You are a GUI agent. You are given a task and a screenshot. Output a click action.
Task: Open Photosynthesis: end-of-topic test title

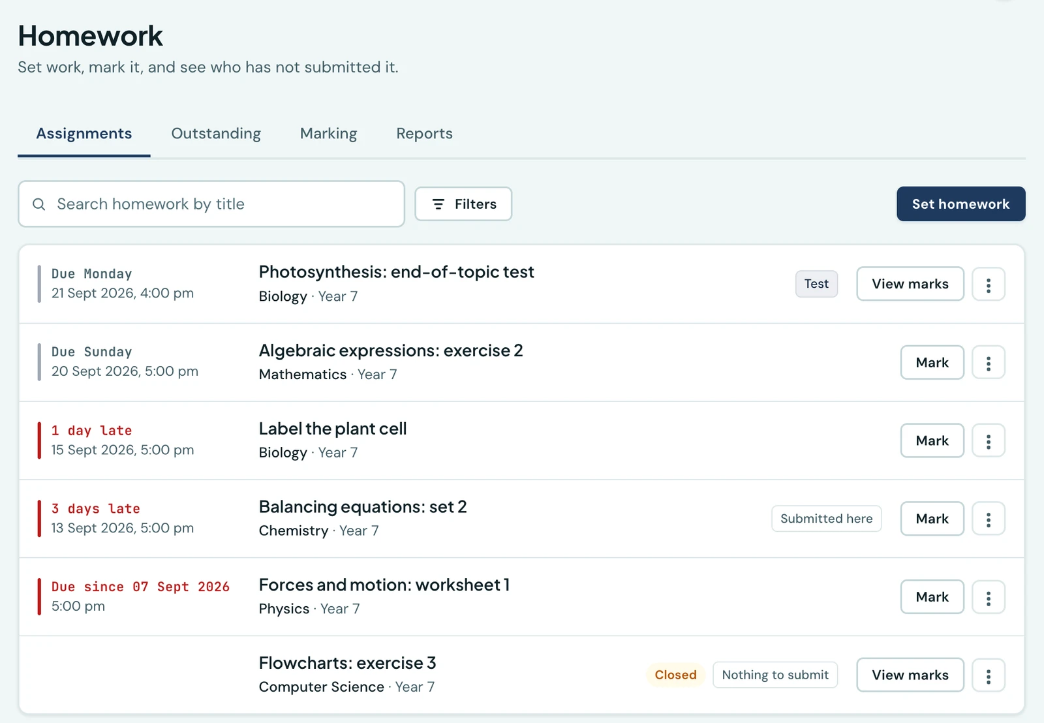tap(396, 272)
